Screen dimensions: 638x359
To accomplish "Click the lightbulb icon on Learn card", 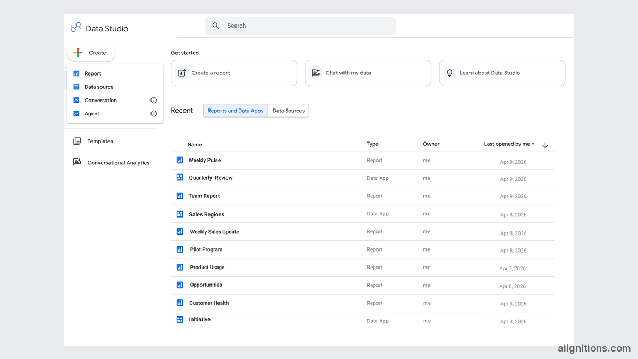I will click(450, 73).
